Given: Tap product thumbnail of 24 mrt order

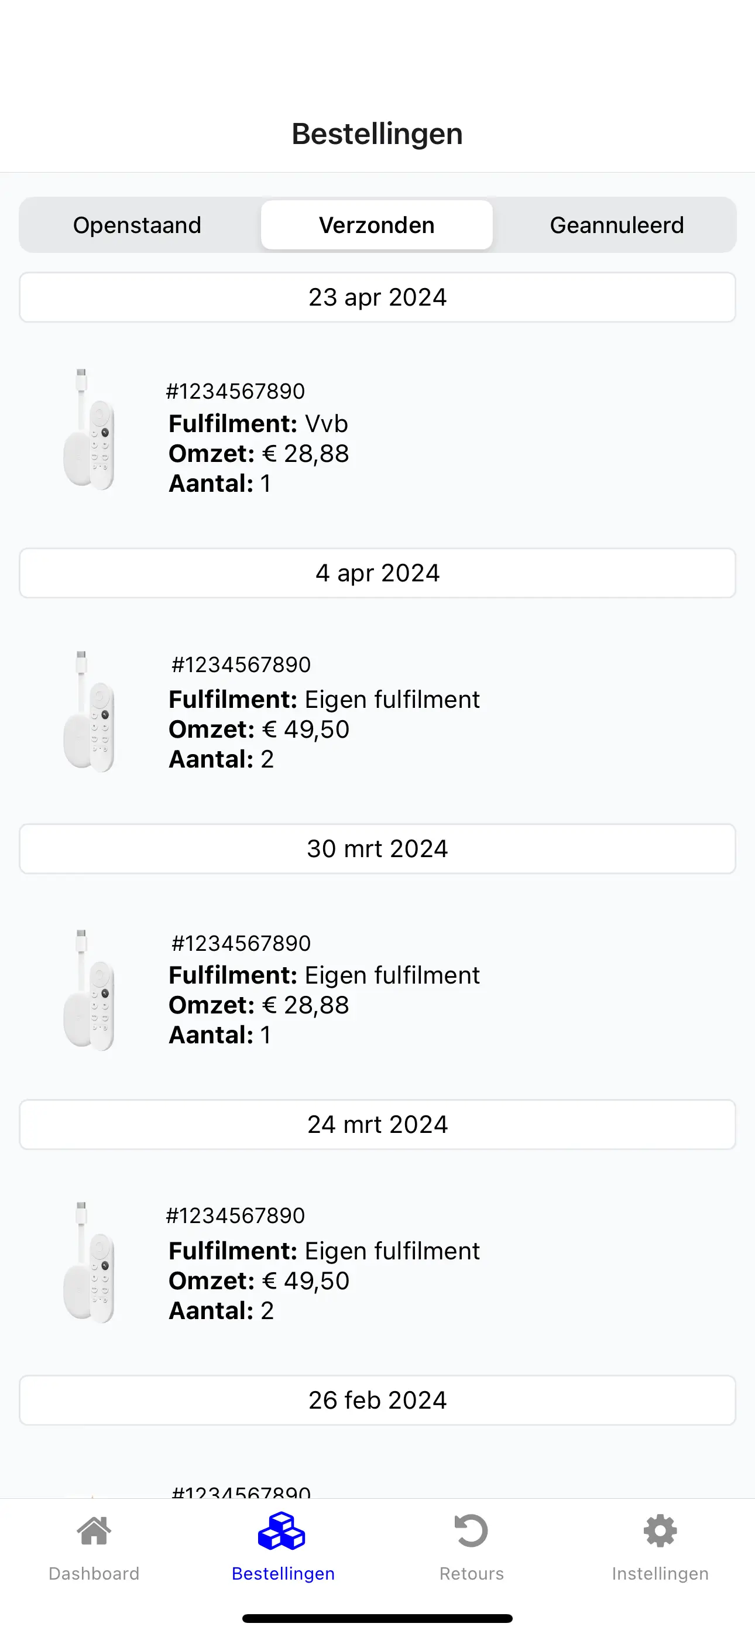Looking at the screenshot, I should click(x=89, y=1262).
